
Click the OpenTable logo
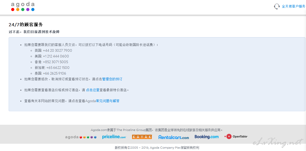tap(236, 137)
